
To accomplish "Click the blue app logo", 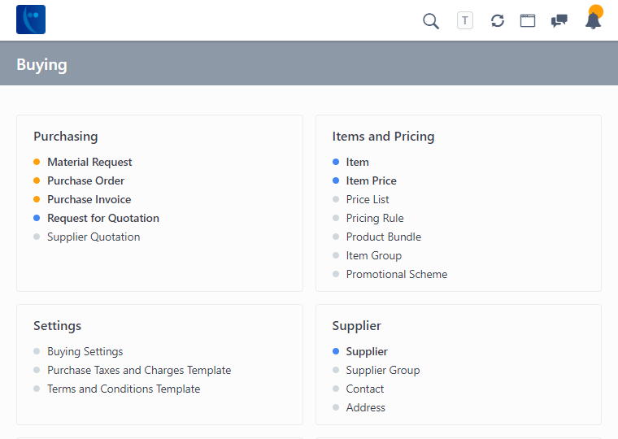I will pos(31,20).
